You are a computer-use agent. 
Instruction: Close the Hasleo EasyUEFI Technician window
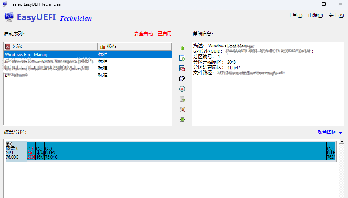point(340,4)
